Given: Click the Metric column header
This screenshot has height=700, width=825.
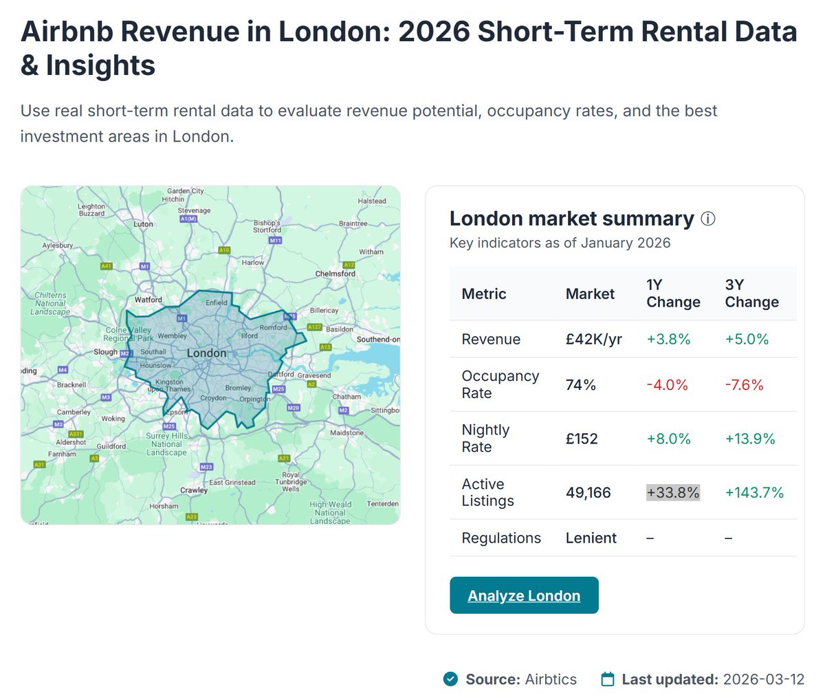Looking at the screenshot, I should click(x=484, y=294).
